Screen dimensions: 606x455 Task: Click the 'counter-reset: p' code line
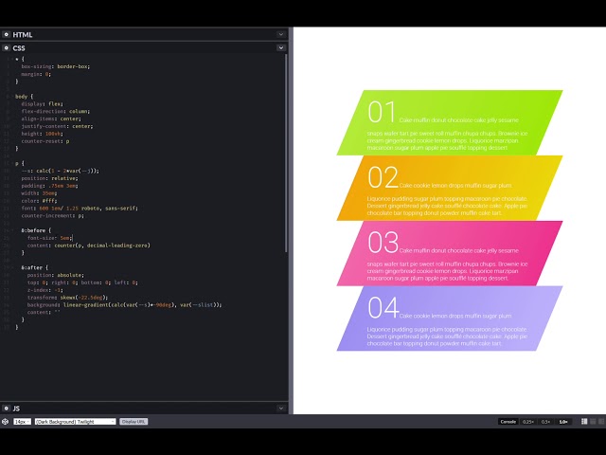coord(45,141)
